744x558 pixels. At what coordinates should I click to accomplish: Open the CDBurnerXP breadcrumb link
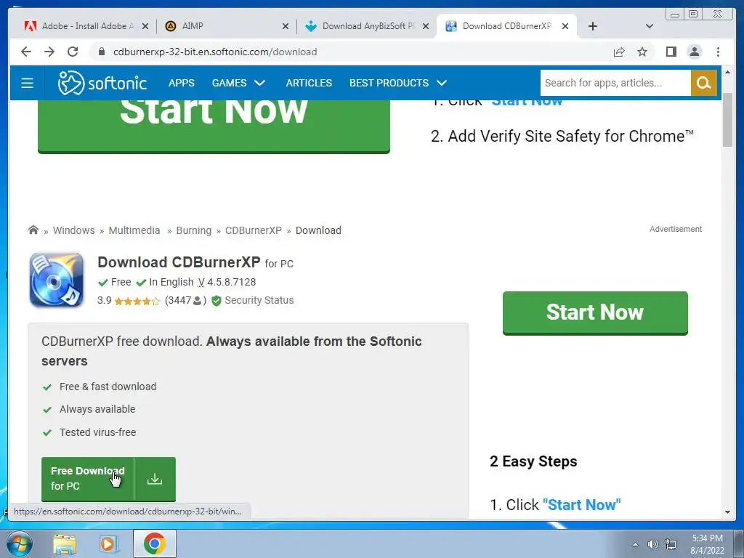point(254,230)
